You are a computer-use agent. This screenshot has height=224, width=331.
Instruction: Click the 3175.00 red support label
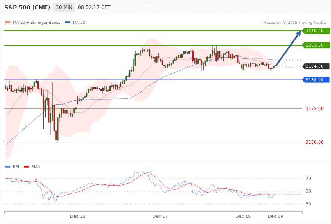[315, 108]
